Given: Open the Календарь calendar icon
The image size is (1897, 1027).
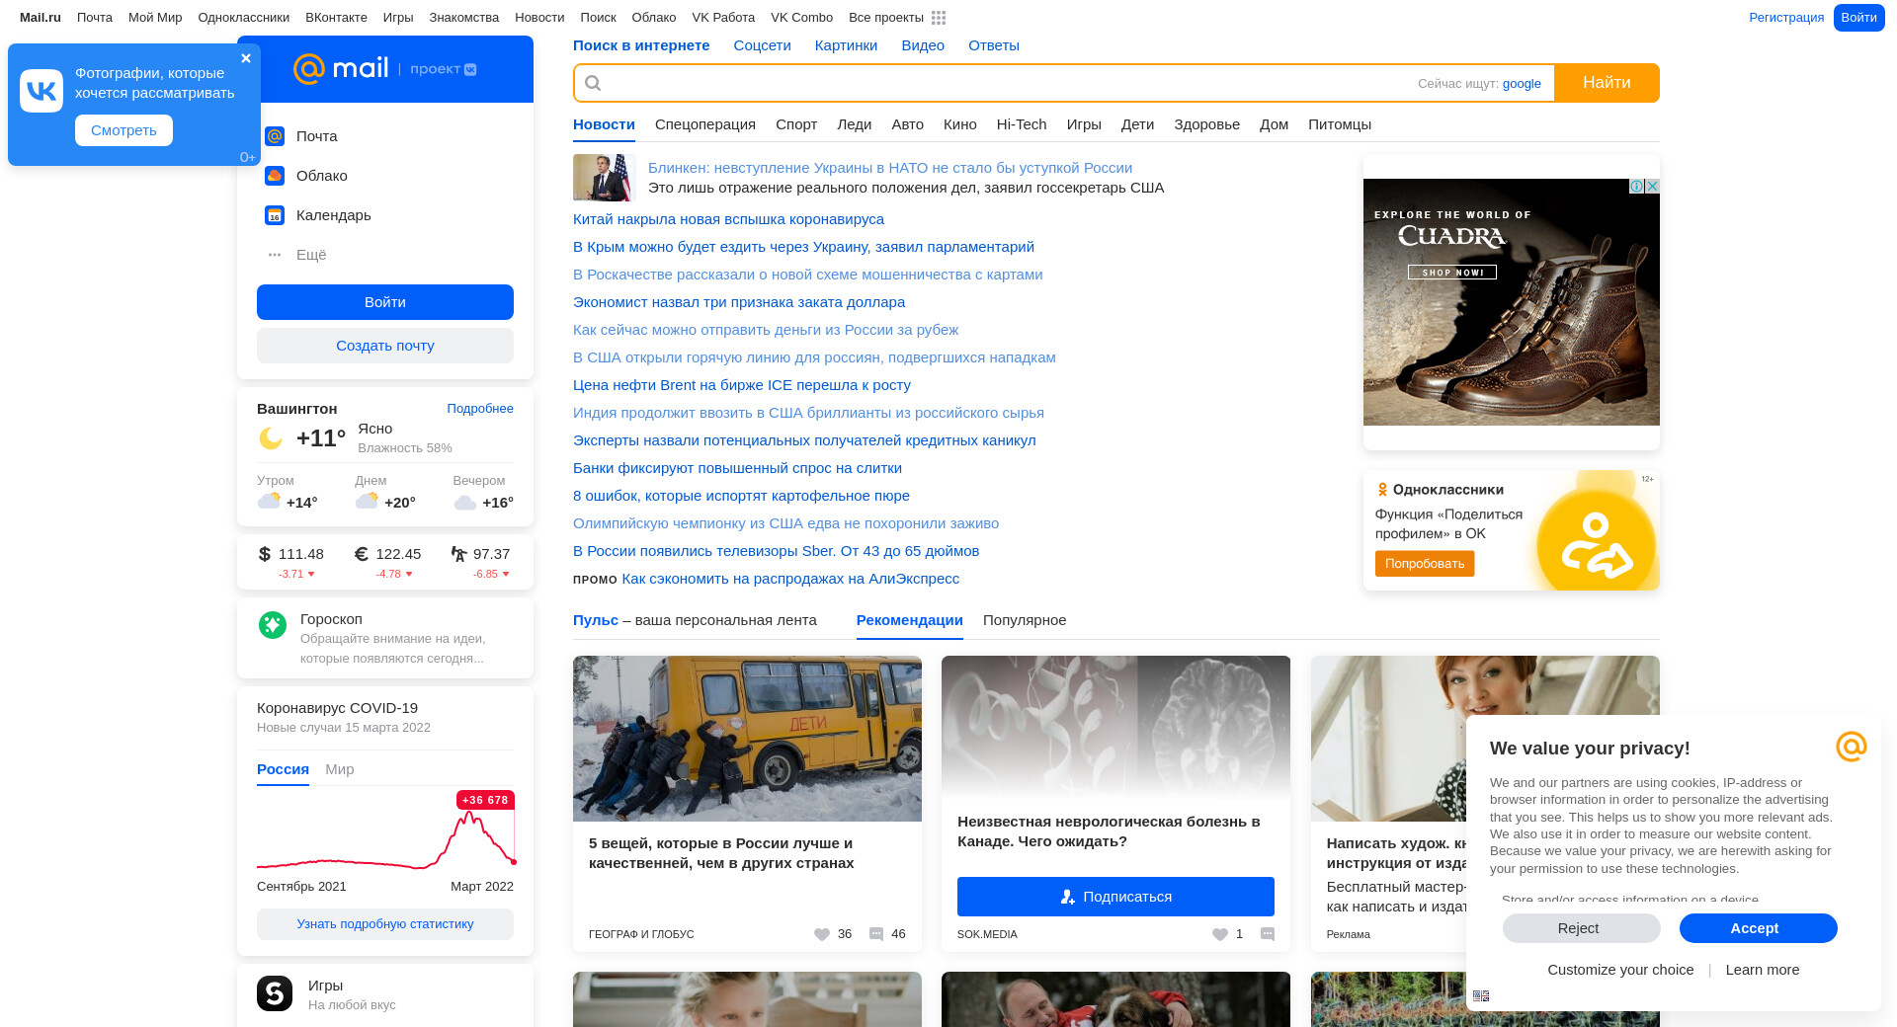Looking at the screenshot, I should [275, 215].
